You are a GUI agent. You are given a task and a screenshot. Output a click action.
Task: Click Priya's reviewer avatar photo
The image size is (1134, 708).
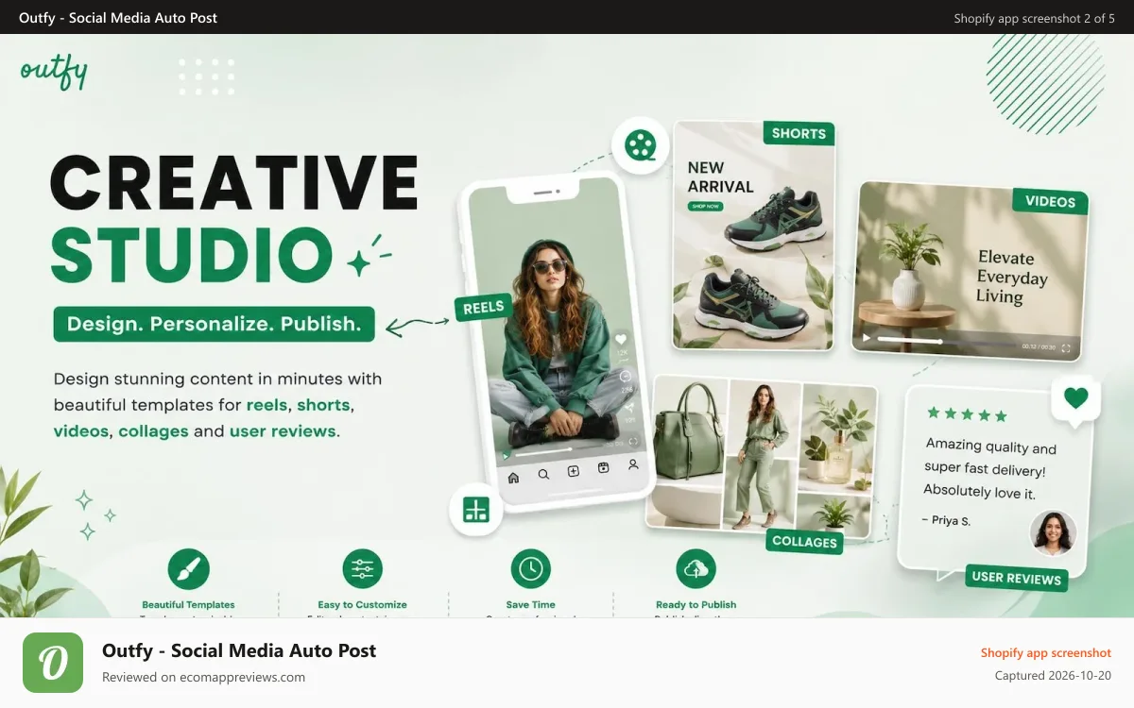1053,533
